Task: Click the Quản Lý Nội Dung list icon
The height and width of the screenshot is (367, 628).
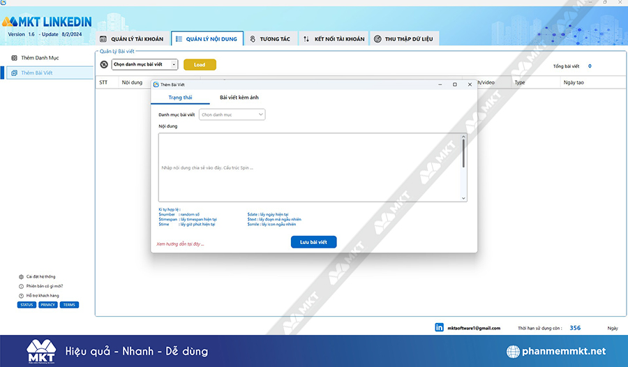Action: [179, 39]
